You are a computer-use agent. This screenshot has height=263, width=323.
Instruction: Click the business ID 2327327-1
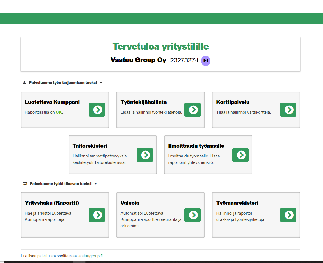pyautogui.click(x=183, y=61)
